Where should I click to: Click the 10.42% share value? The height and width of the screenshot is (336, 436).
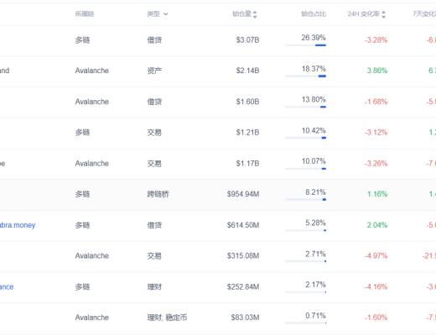coord(314,130)
